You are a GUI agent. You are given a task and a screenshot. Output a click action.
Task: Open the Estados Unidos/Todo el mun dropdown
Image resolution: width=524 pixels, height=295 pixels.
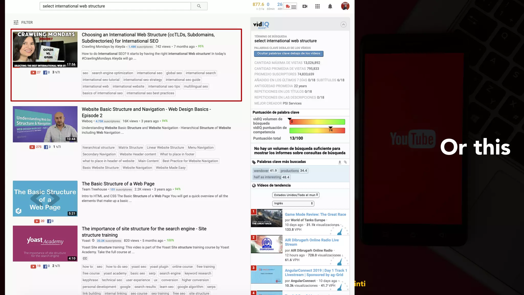pos(296,195)
